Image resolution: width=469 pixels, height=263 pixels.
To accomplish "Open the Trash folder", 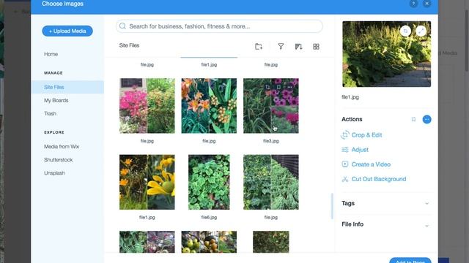I will click(x=50, y=114).
